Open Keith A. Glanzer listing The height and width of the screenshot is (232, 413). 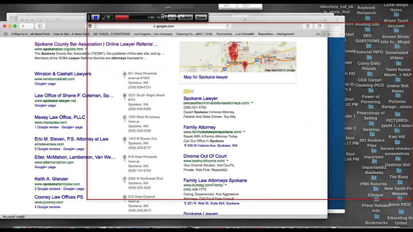[51, 179]
